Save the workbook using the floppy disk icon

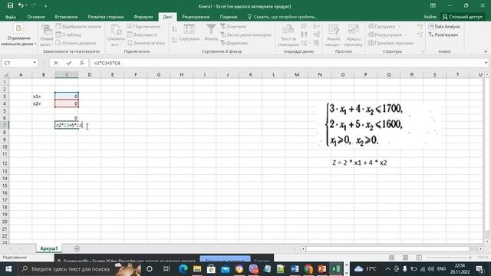(x=10, y=5)
